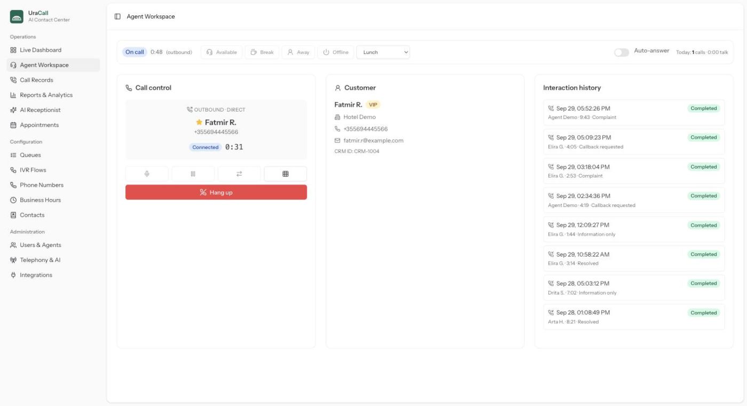Screen dimensions: 747x406
Task: Click the Connected status badge
Action: pos(205,147)
